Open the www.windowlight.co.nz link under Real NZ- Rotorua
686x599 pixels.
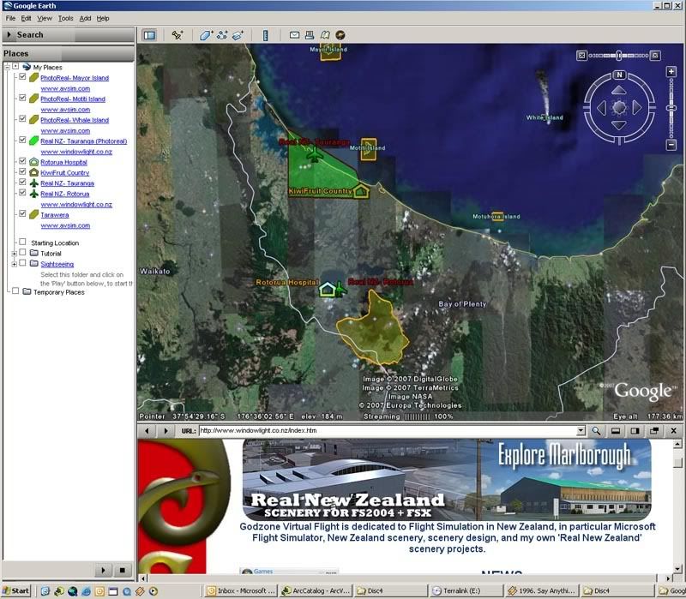(x=76, y=205)
